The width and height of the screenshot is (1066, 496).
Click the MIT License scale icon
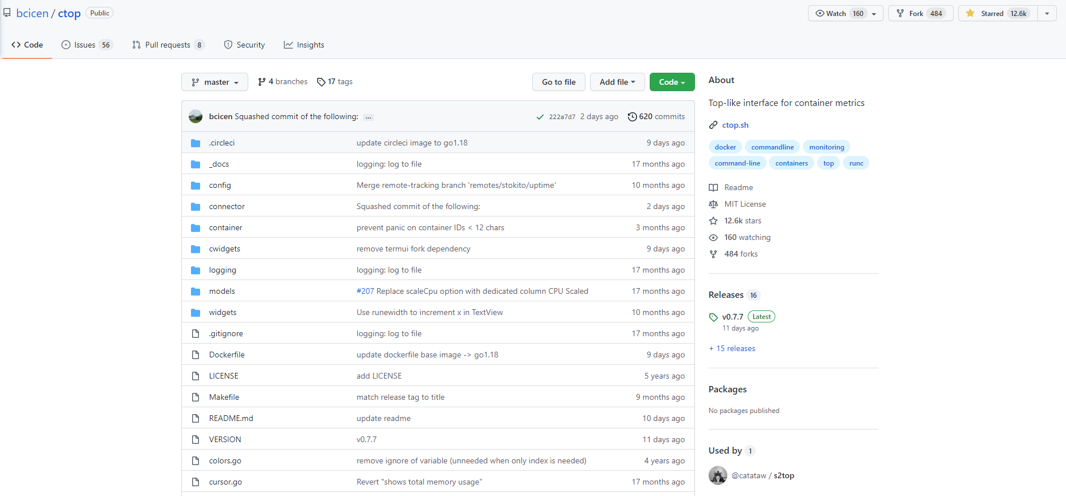click(713, 204)
